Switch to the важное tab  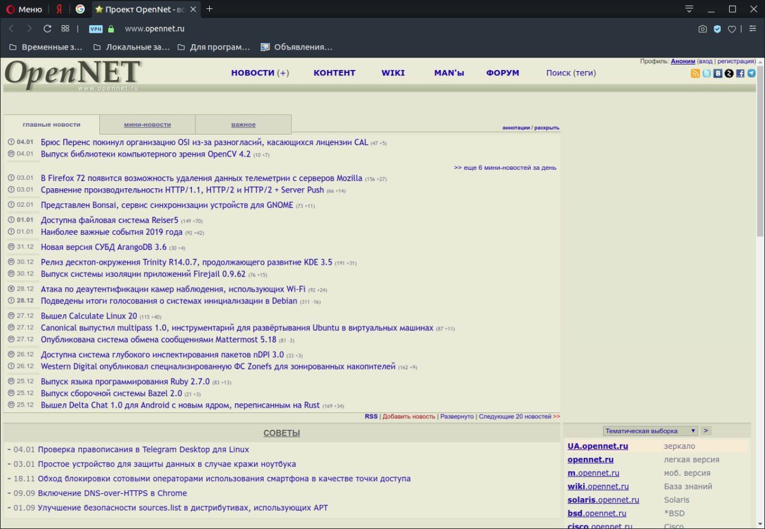[243, 124]
